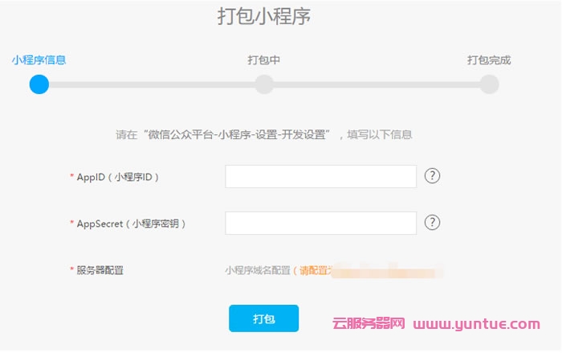Click the progress bar between last two steps

(377, 84)
